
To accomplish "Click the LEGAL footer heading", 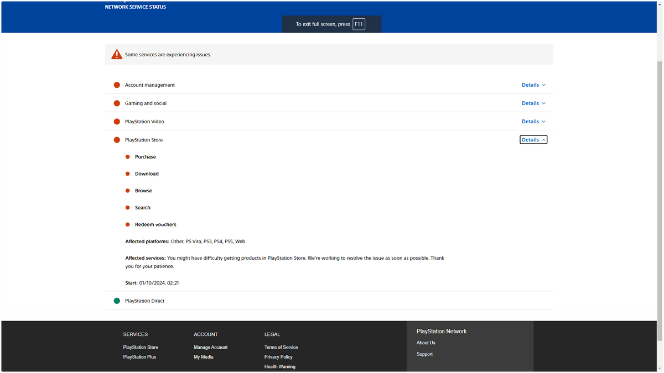I will (x=272, y=334).
